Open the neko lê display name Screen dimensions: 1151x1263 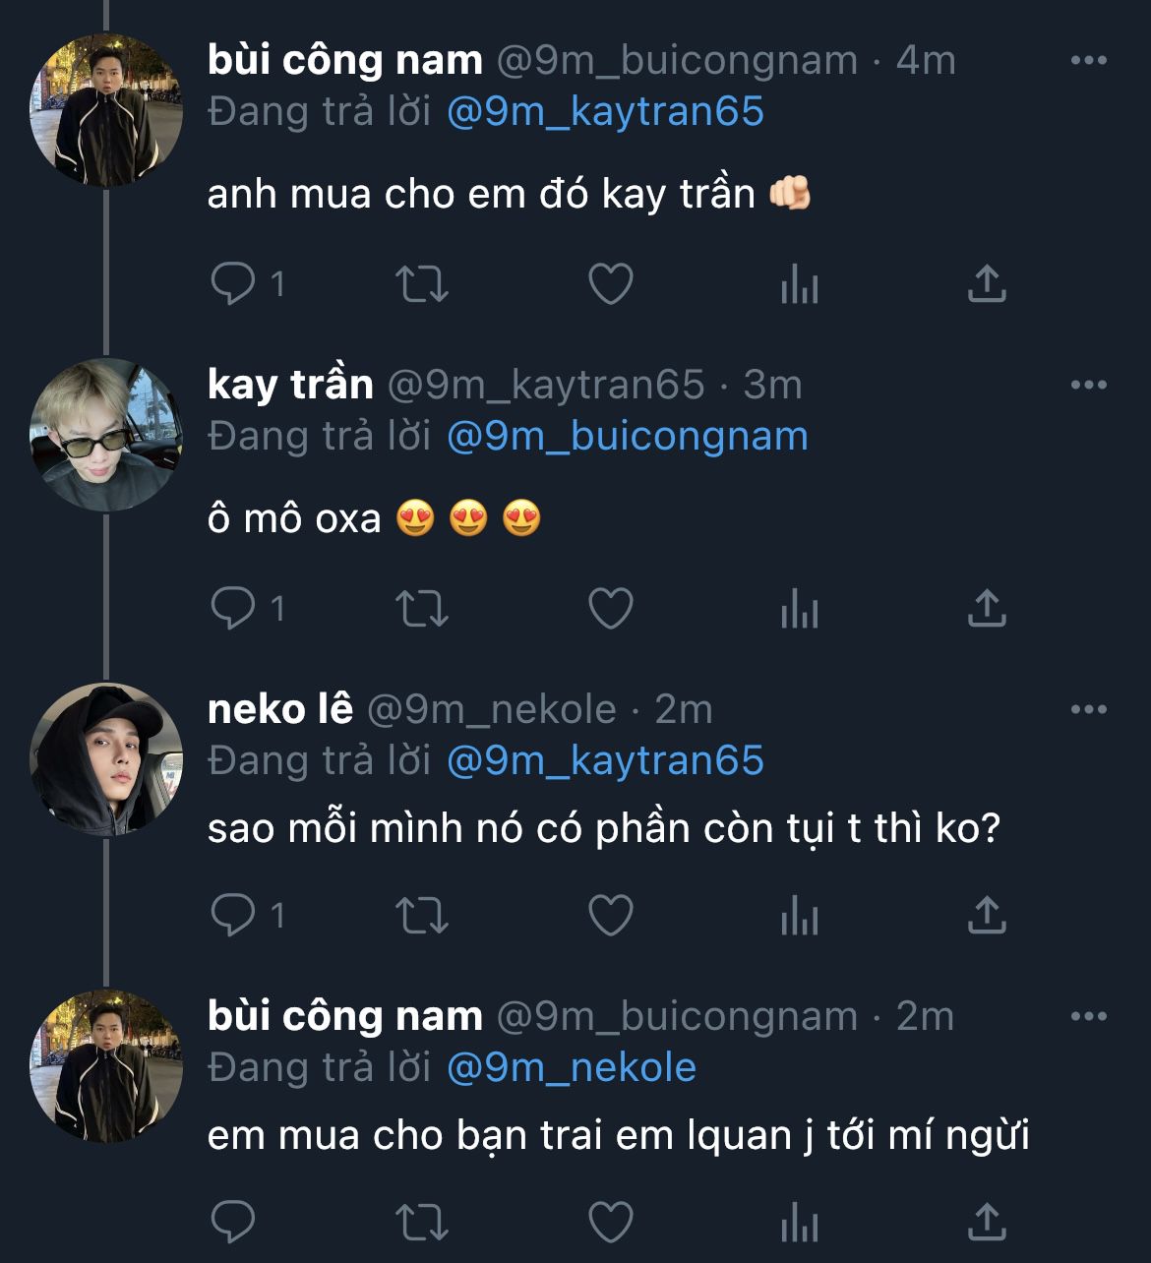pos(280,709)
